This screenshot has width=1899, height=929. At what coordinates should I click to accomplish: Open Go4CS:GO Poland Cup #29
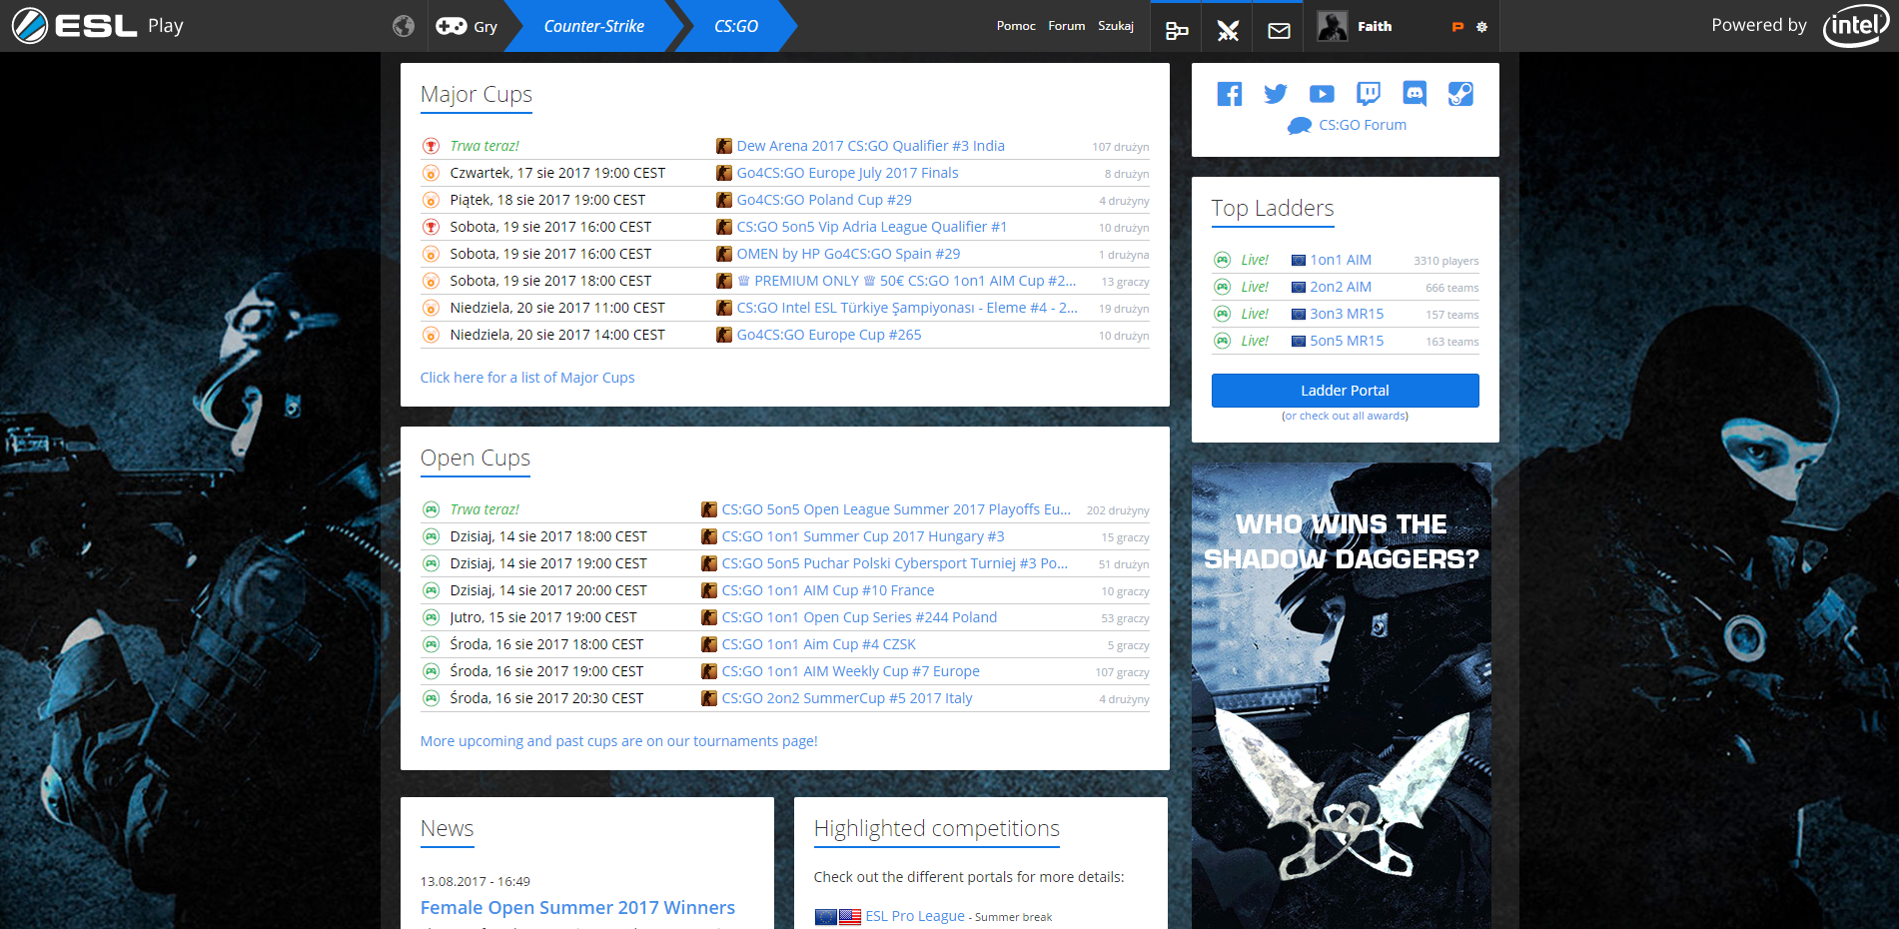tap(824, 200)
